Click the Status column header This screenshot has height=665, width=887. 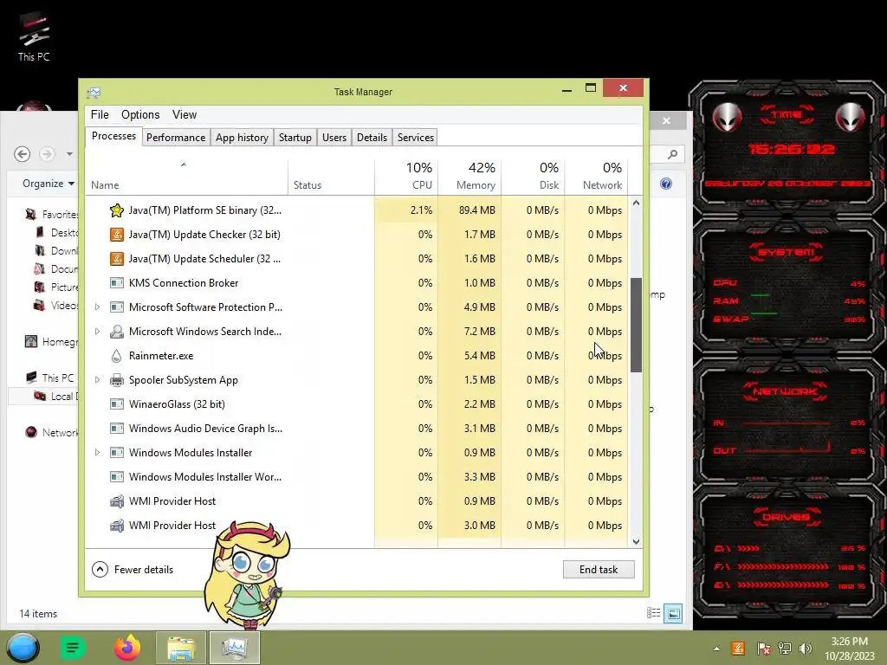coord(331,177)
